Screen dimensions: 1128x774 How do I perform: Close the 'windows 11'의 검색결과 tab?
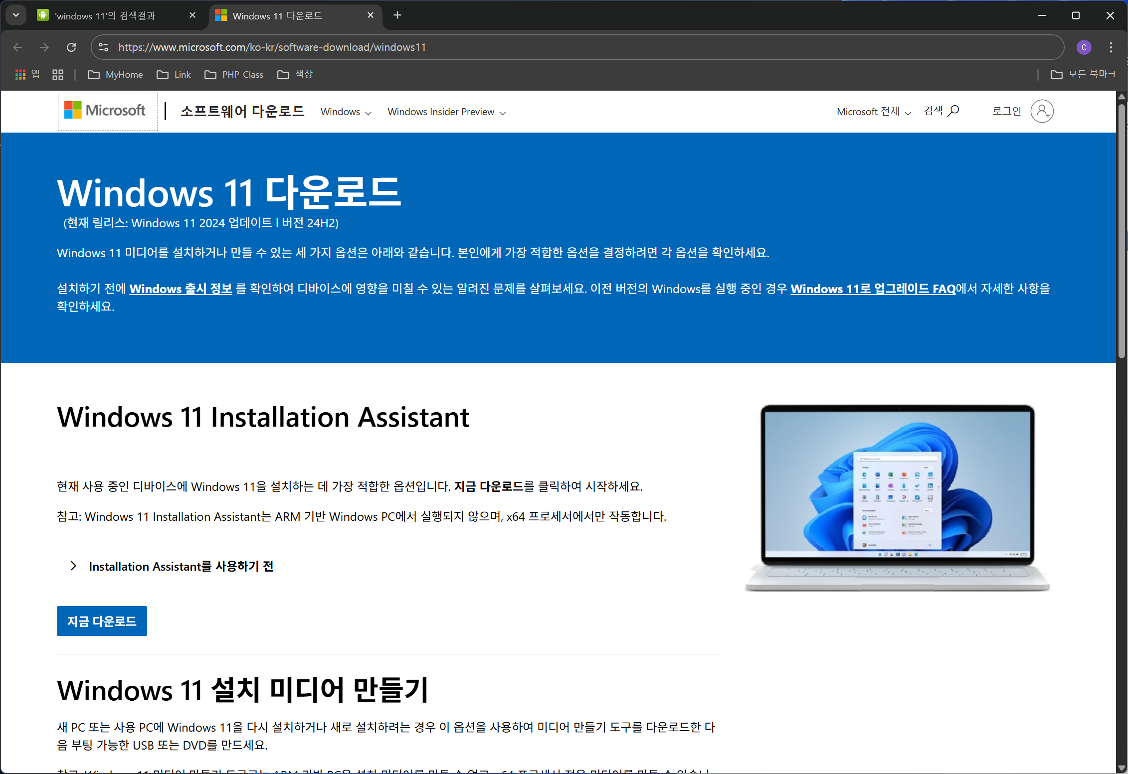tap(192, 15)
